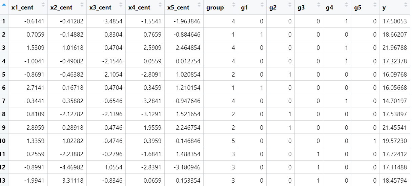Click the x1_cent value 0.7059
Viewport: 412px width, 186px height.
point(36,35)
